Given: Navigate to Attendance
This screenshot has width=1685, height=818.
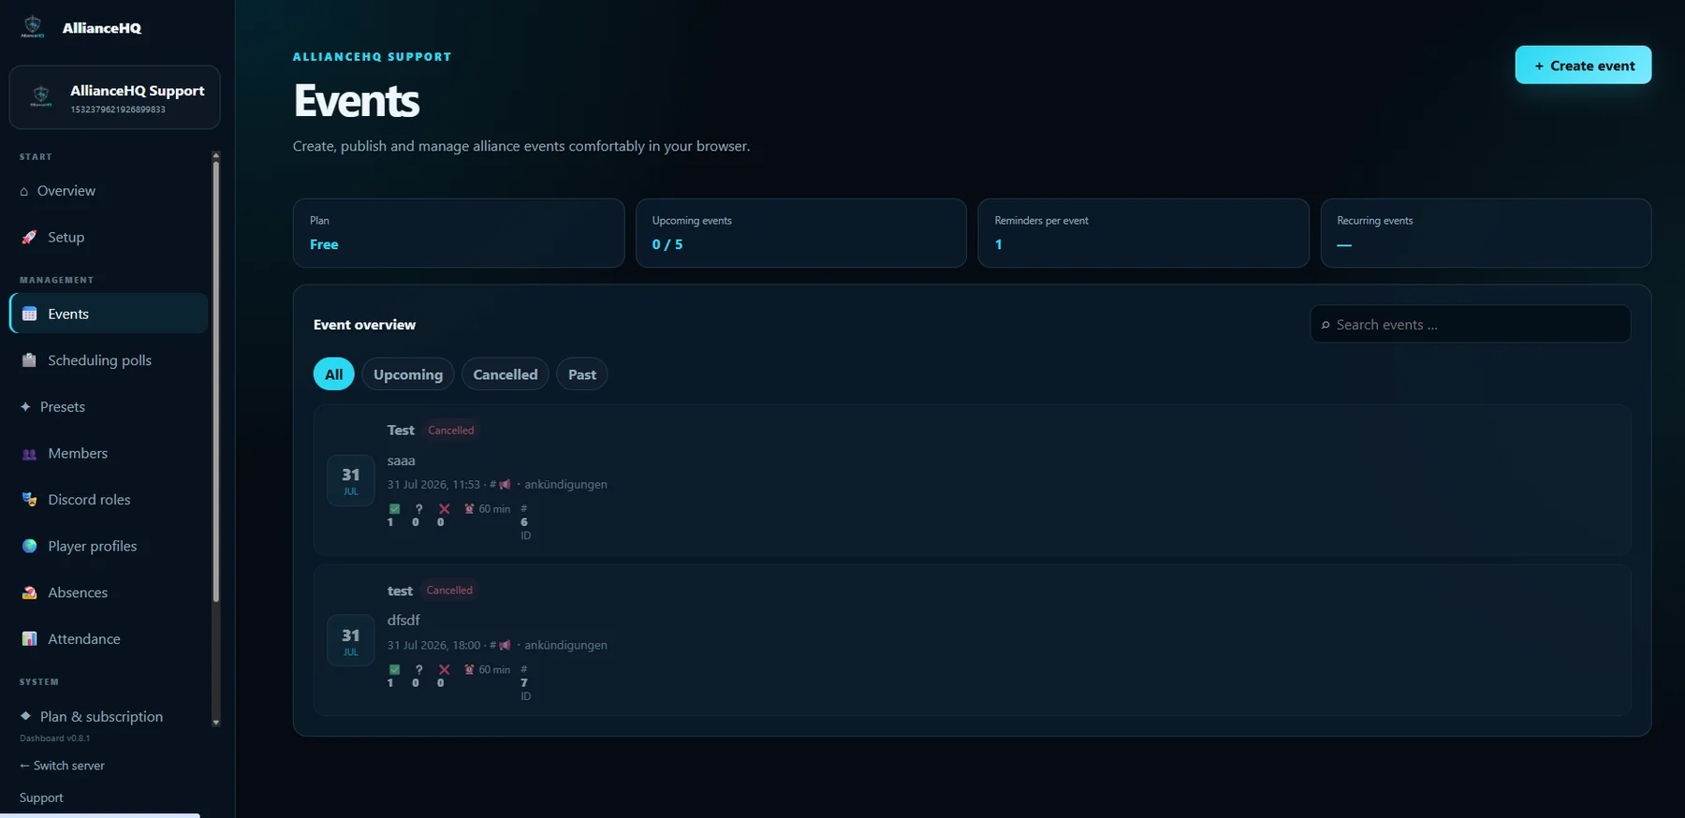Looking at the screenshot, I should click(109, 639).
